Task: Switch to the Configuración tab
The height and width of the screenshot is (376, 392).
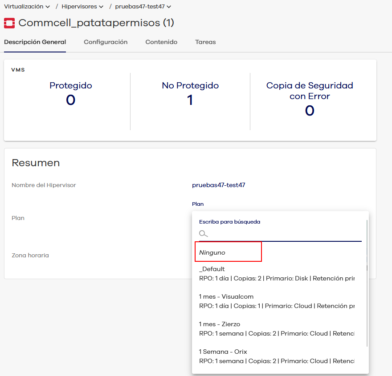Action: coord(106,42)
